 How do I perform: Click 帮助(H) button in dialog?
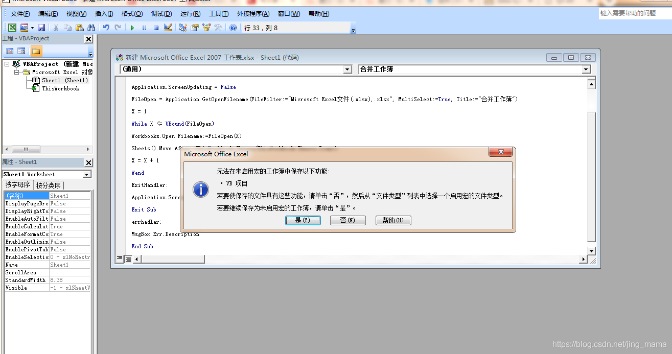pyautogui.click(x=393, y=220)
